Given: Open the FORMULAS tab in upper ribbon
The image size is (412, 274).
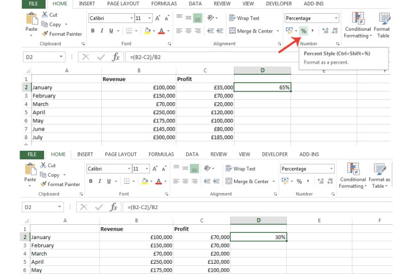Looking at the screenshot, I should (164, 3).
